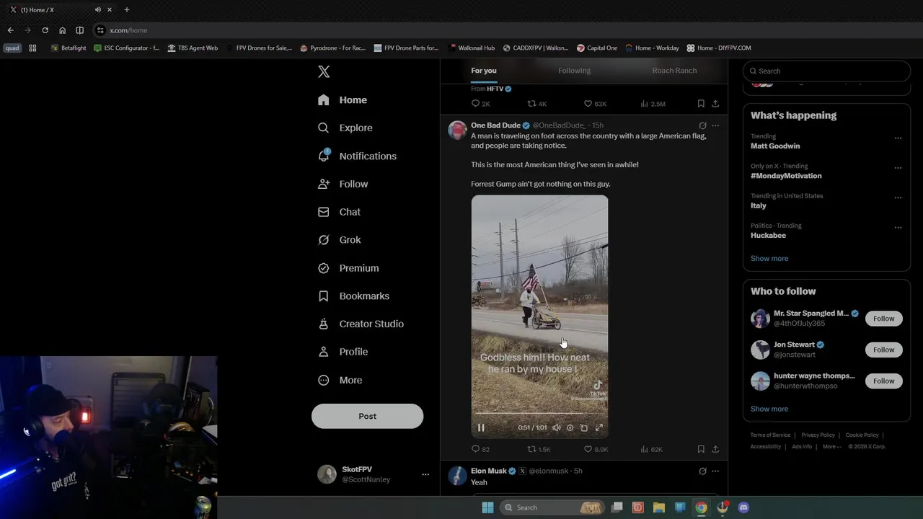
Task: Open Grok explain icon on One Bad Dude post
Action: pos(702,125)
